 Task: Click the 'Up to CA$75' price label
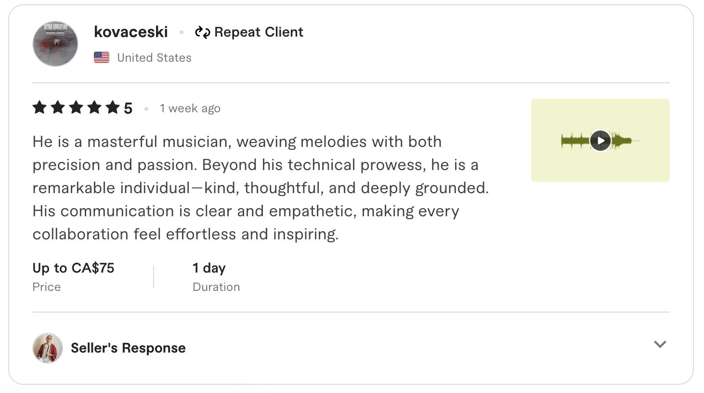(73, 268)
